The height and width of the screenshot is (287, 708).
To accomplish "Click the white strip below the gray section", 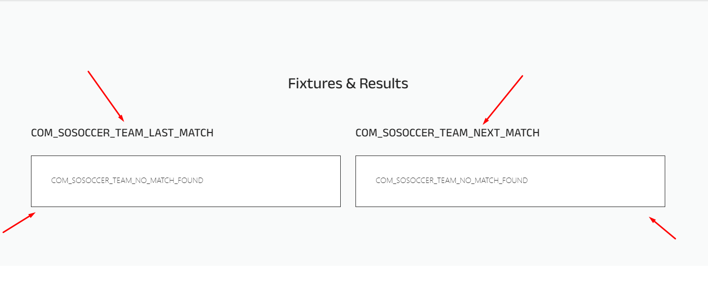I will 354,277.
